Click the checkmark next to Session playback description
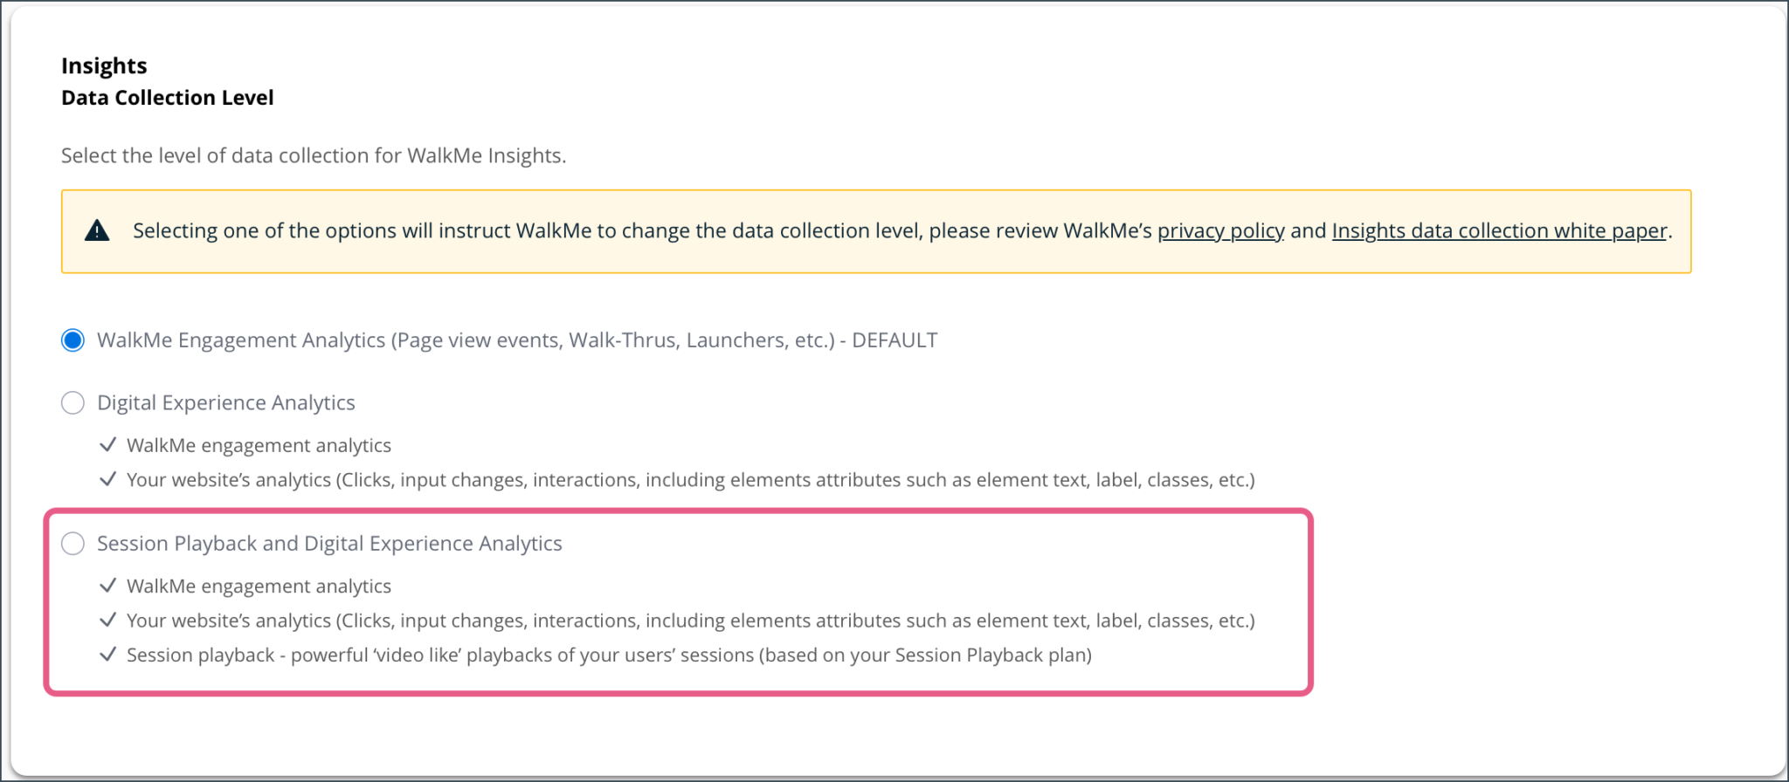 click(108, 655)
